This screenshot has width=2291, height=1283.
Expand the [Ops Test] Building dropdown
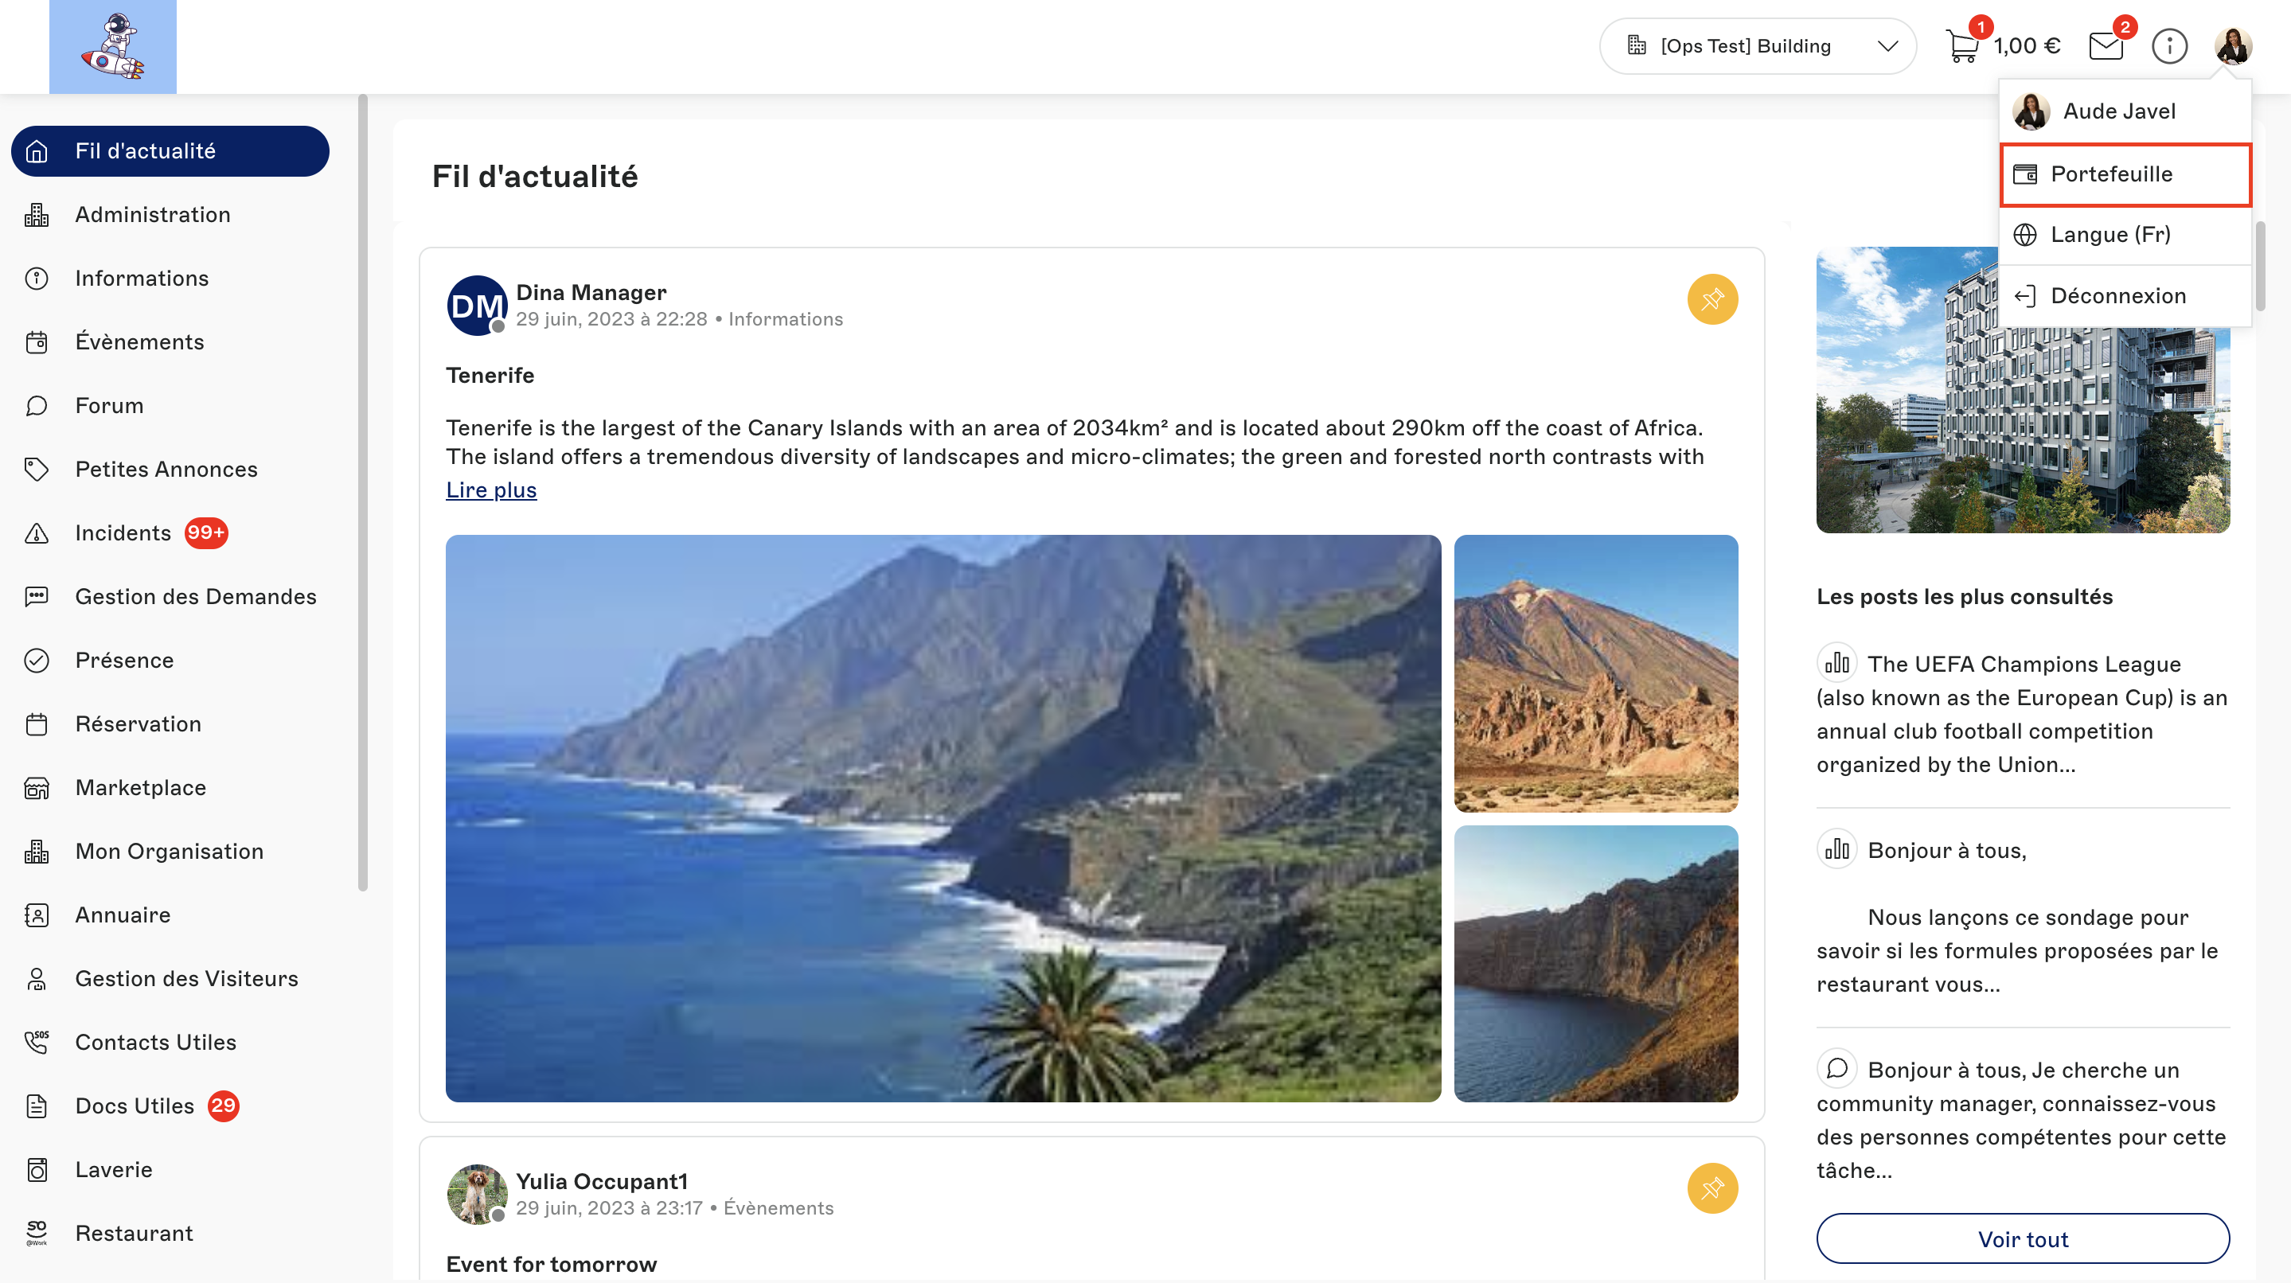coord(1757,46)
